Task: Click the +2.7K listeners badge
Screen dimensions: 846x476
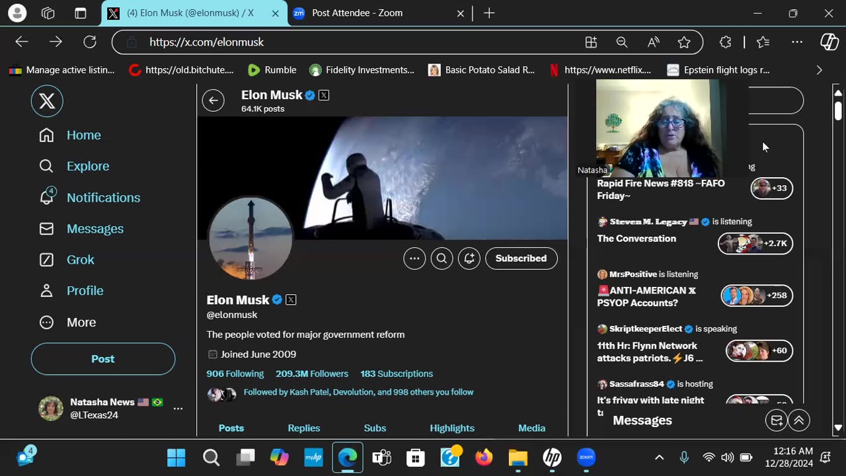Action: click(755, 243)
